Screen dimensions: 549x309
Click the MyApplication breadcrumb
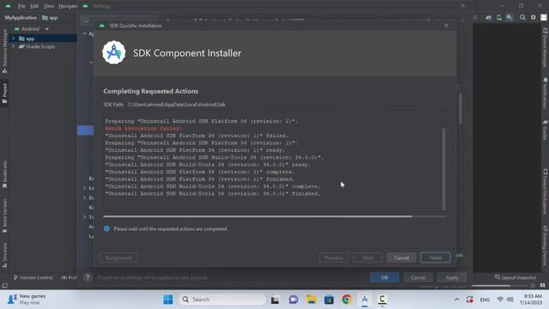coord(21,17)
